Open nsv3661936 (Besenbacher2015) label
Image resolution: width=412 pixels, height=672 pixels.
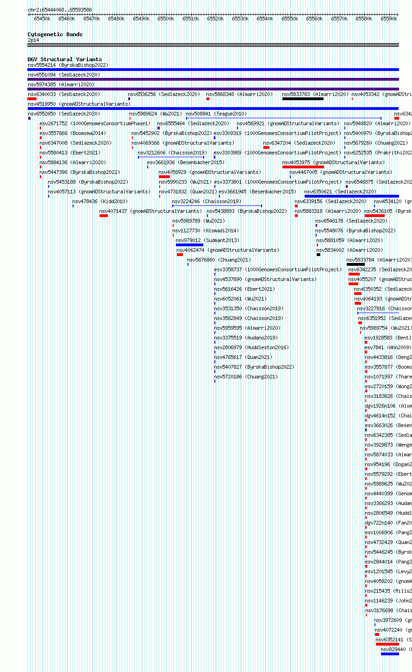point(186,162)
